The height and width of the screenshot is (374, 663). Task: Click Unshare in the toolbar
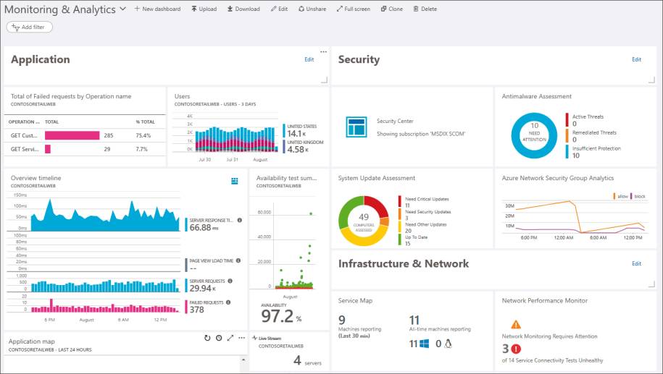click(x=312, y=9)
